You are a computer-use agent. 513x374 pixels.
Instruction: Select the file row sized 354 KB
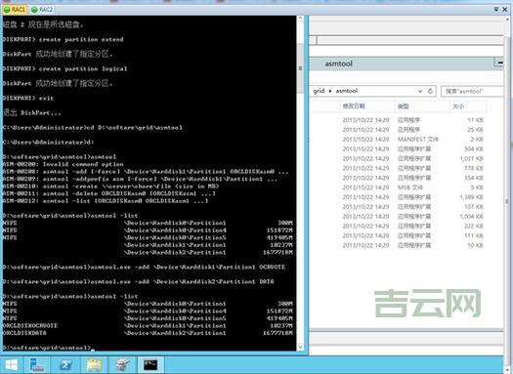point(399,178)
